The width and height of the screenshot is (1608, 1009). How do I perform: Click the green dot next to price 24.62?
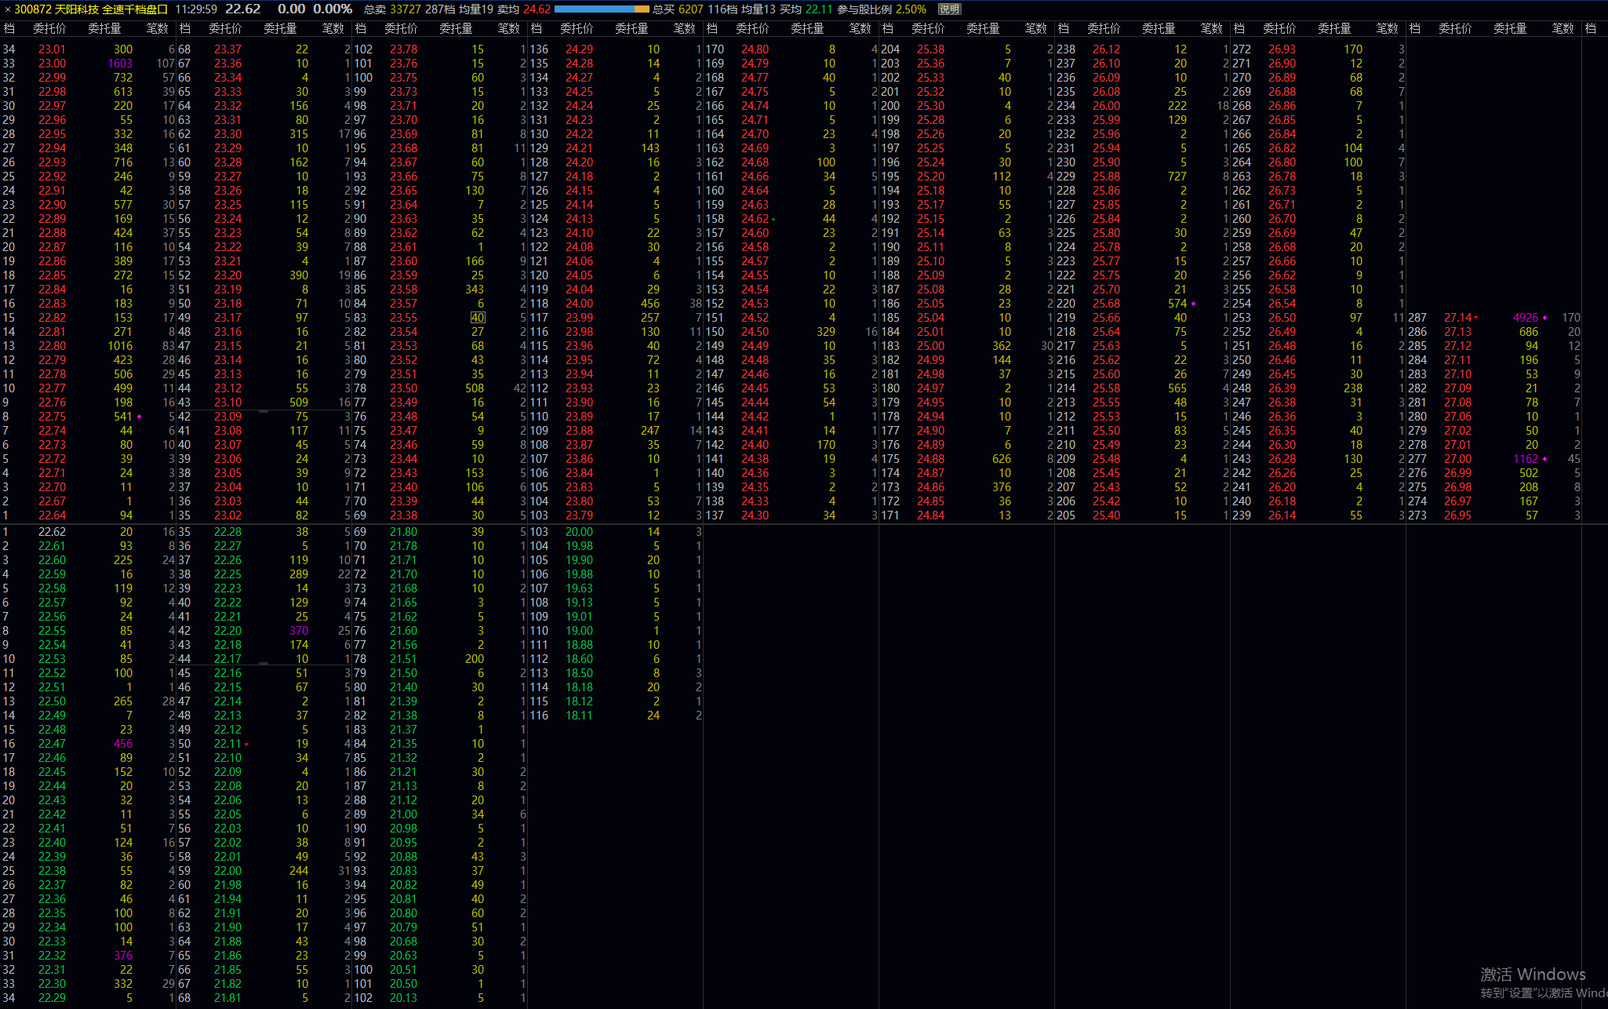773,219
